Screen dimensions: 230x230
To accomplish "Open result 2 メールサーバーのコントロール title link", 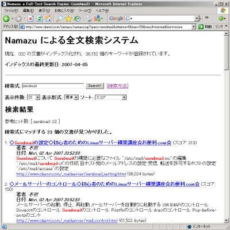I will (x=105, y=184).
